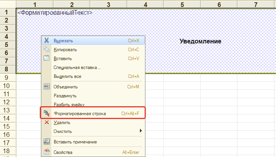This screenshot has width=276, height=157.
Task: Expand the Очистить submenu arrow
Action: [x=141, y=131]
